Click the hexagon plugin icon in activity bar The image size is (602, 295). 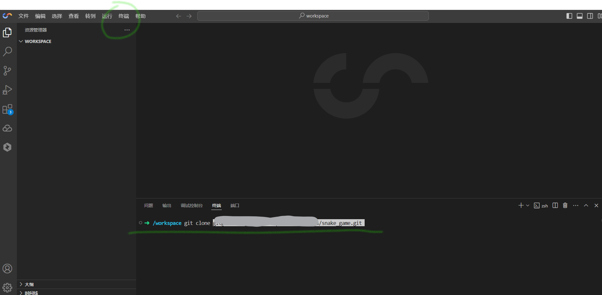[x=7, y=147]
